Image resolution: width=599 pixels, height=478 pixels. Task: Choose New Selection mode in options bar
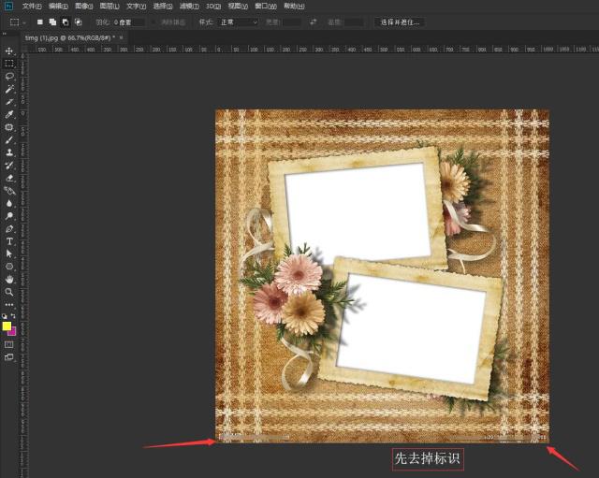click(x=39, y=22)
